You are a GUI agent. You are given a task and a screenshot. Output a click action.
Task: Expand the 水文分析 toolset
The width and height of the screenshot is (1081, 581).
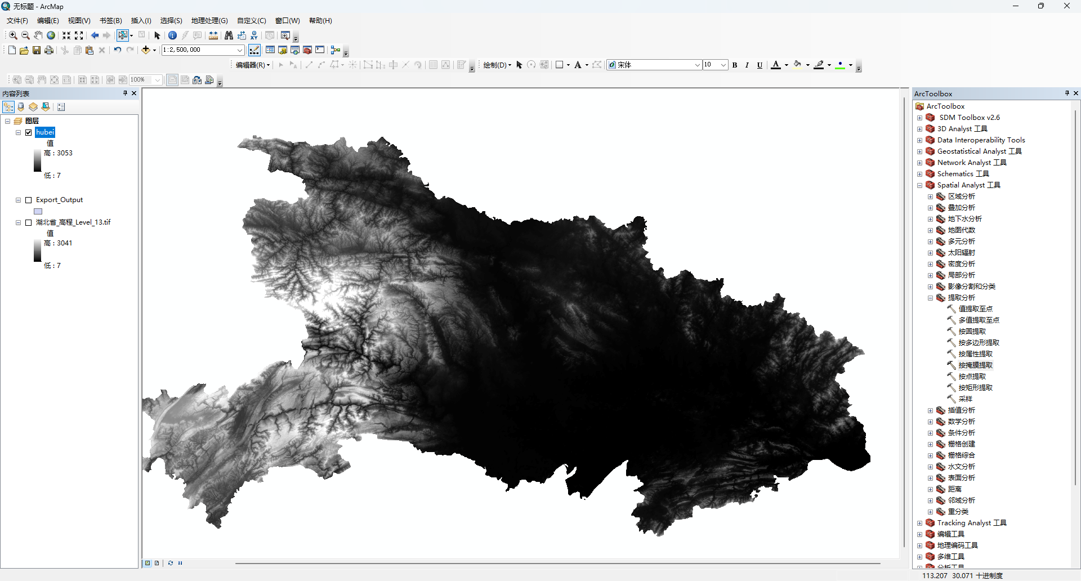click(930, 467)
